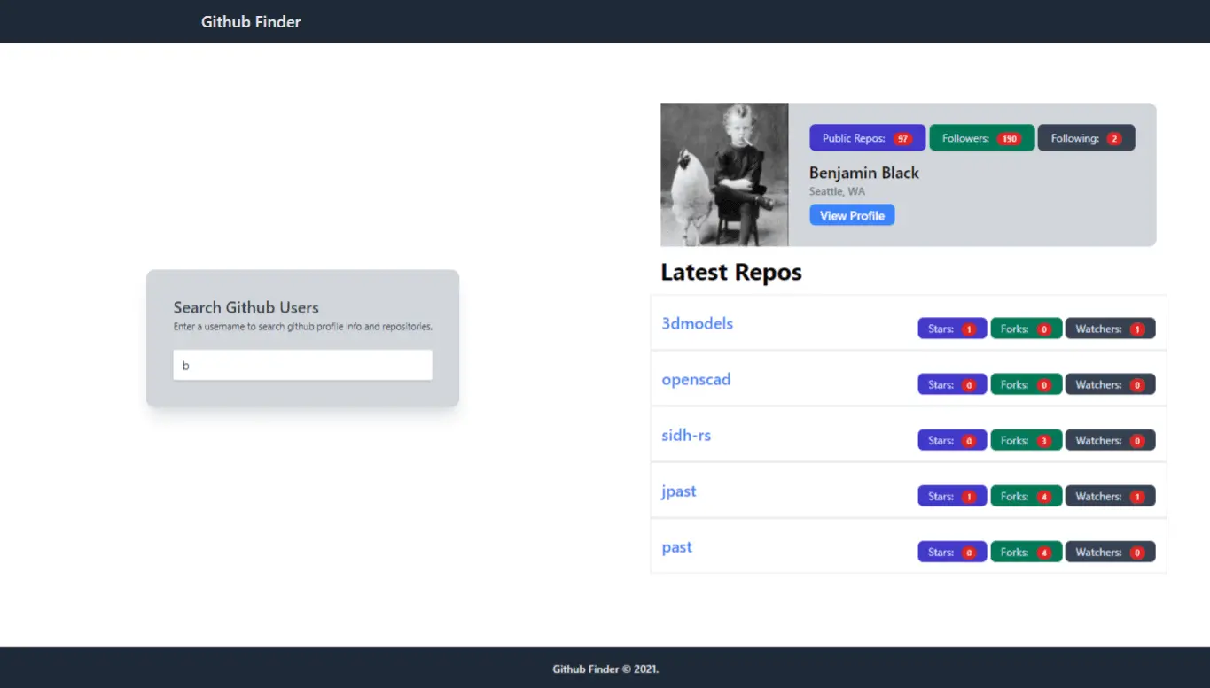Click the View Profile button
Viewport: 1210px width, 688px height.
(851, 214)
